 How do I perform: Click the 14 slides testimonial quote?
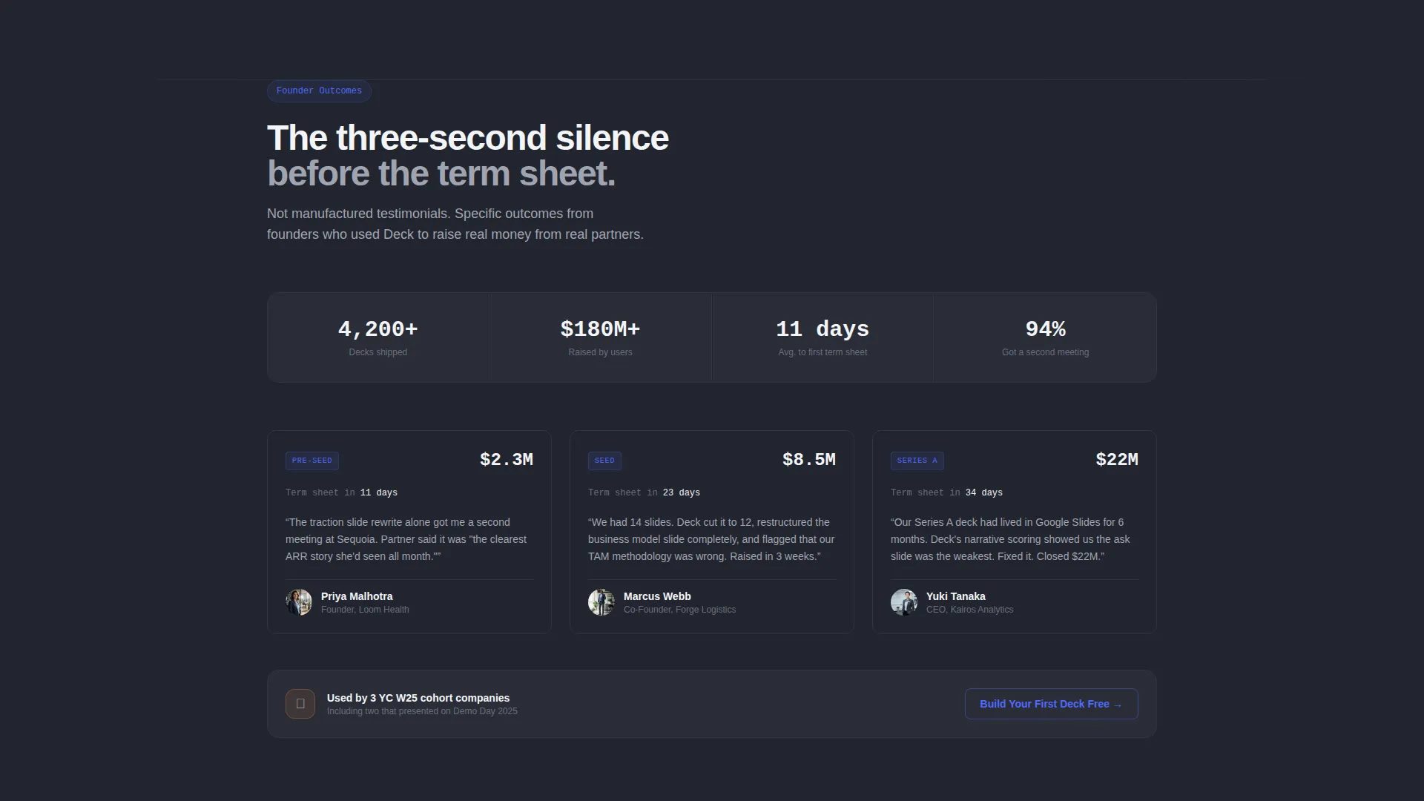pyautogui.click(x=711, y=539)
